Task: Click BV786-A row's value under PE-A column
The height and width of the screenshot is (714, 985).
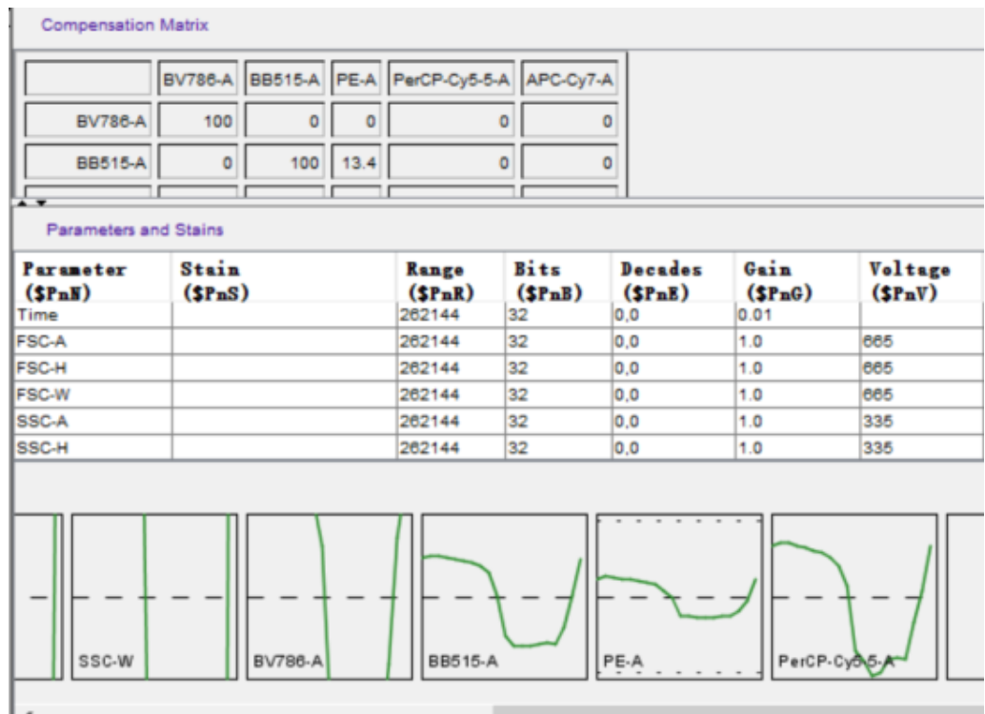Action: (356, 120)
